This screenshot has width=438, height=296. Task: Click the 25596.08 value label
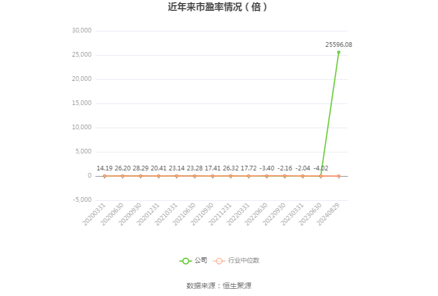339,45
